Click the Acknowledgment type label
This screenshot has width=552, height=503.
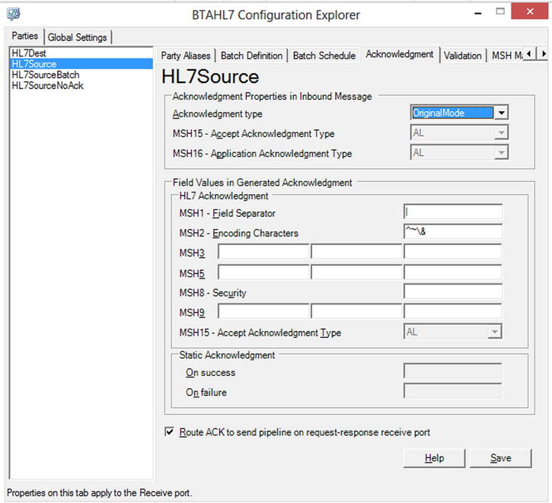pos(217,114)
